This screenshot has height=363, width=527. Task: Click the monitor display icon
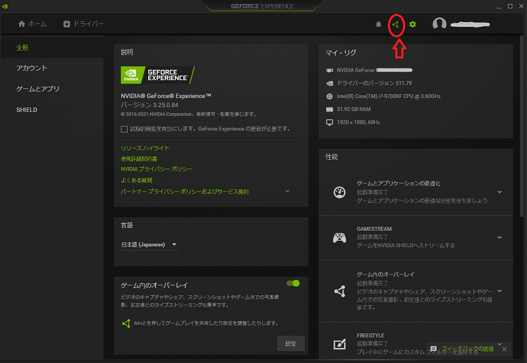pyautogui.click(x=330, y=122)
